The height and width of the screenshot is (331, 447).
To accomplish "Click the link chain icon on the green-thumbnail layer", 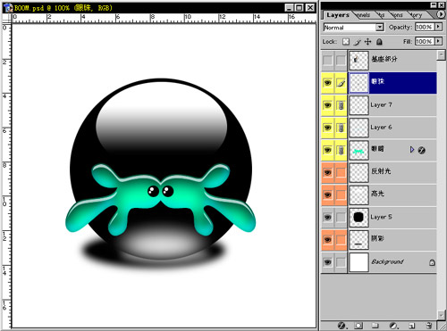I will (x=341, y=150).
